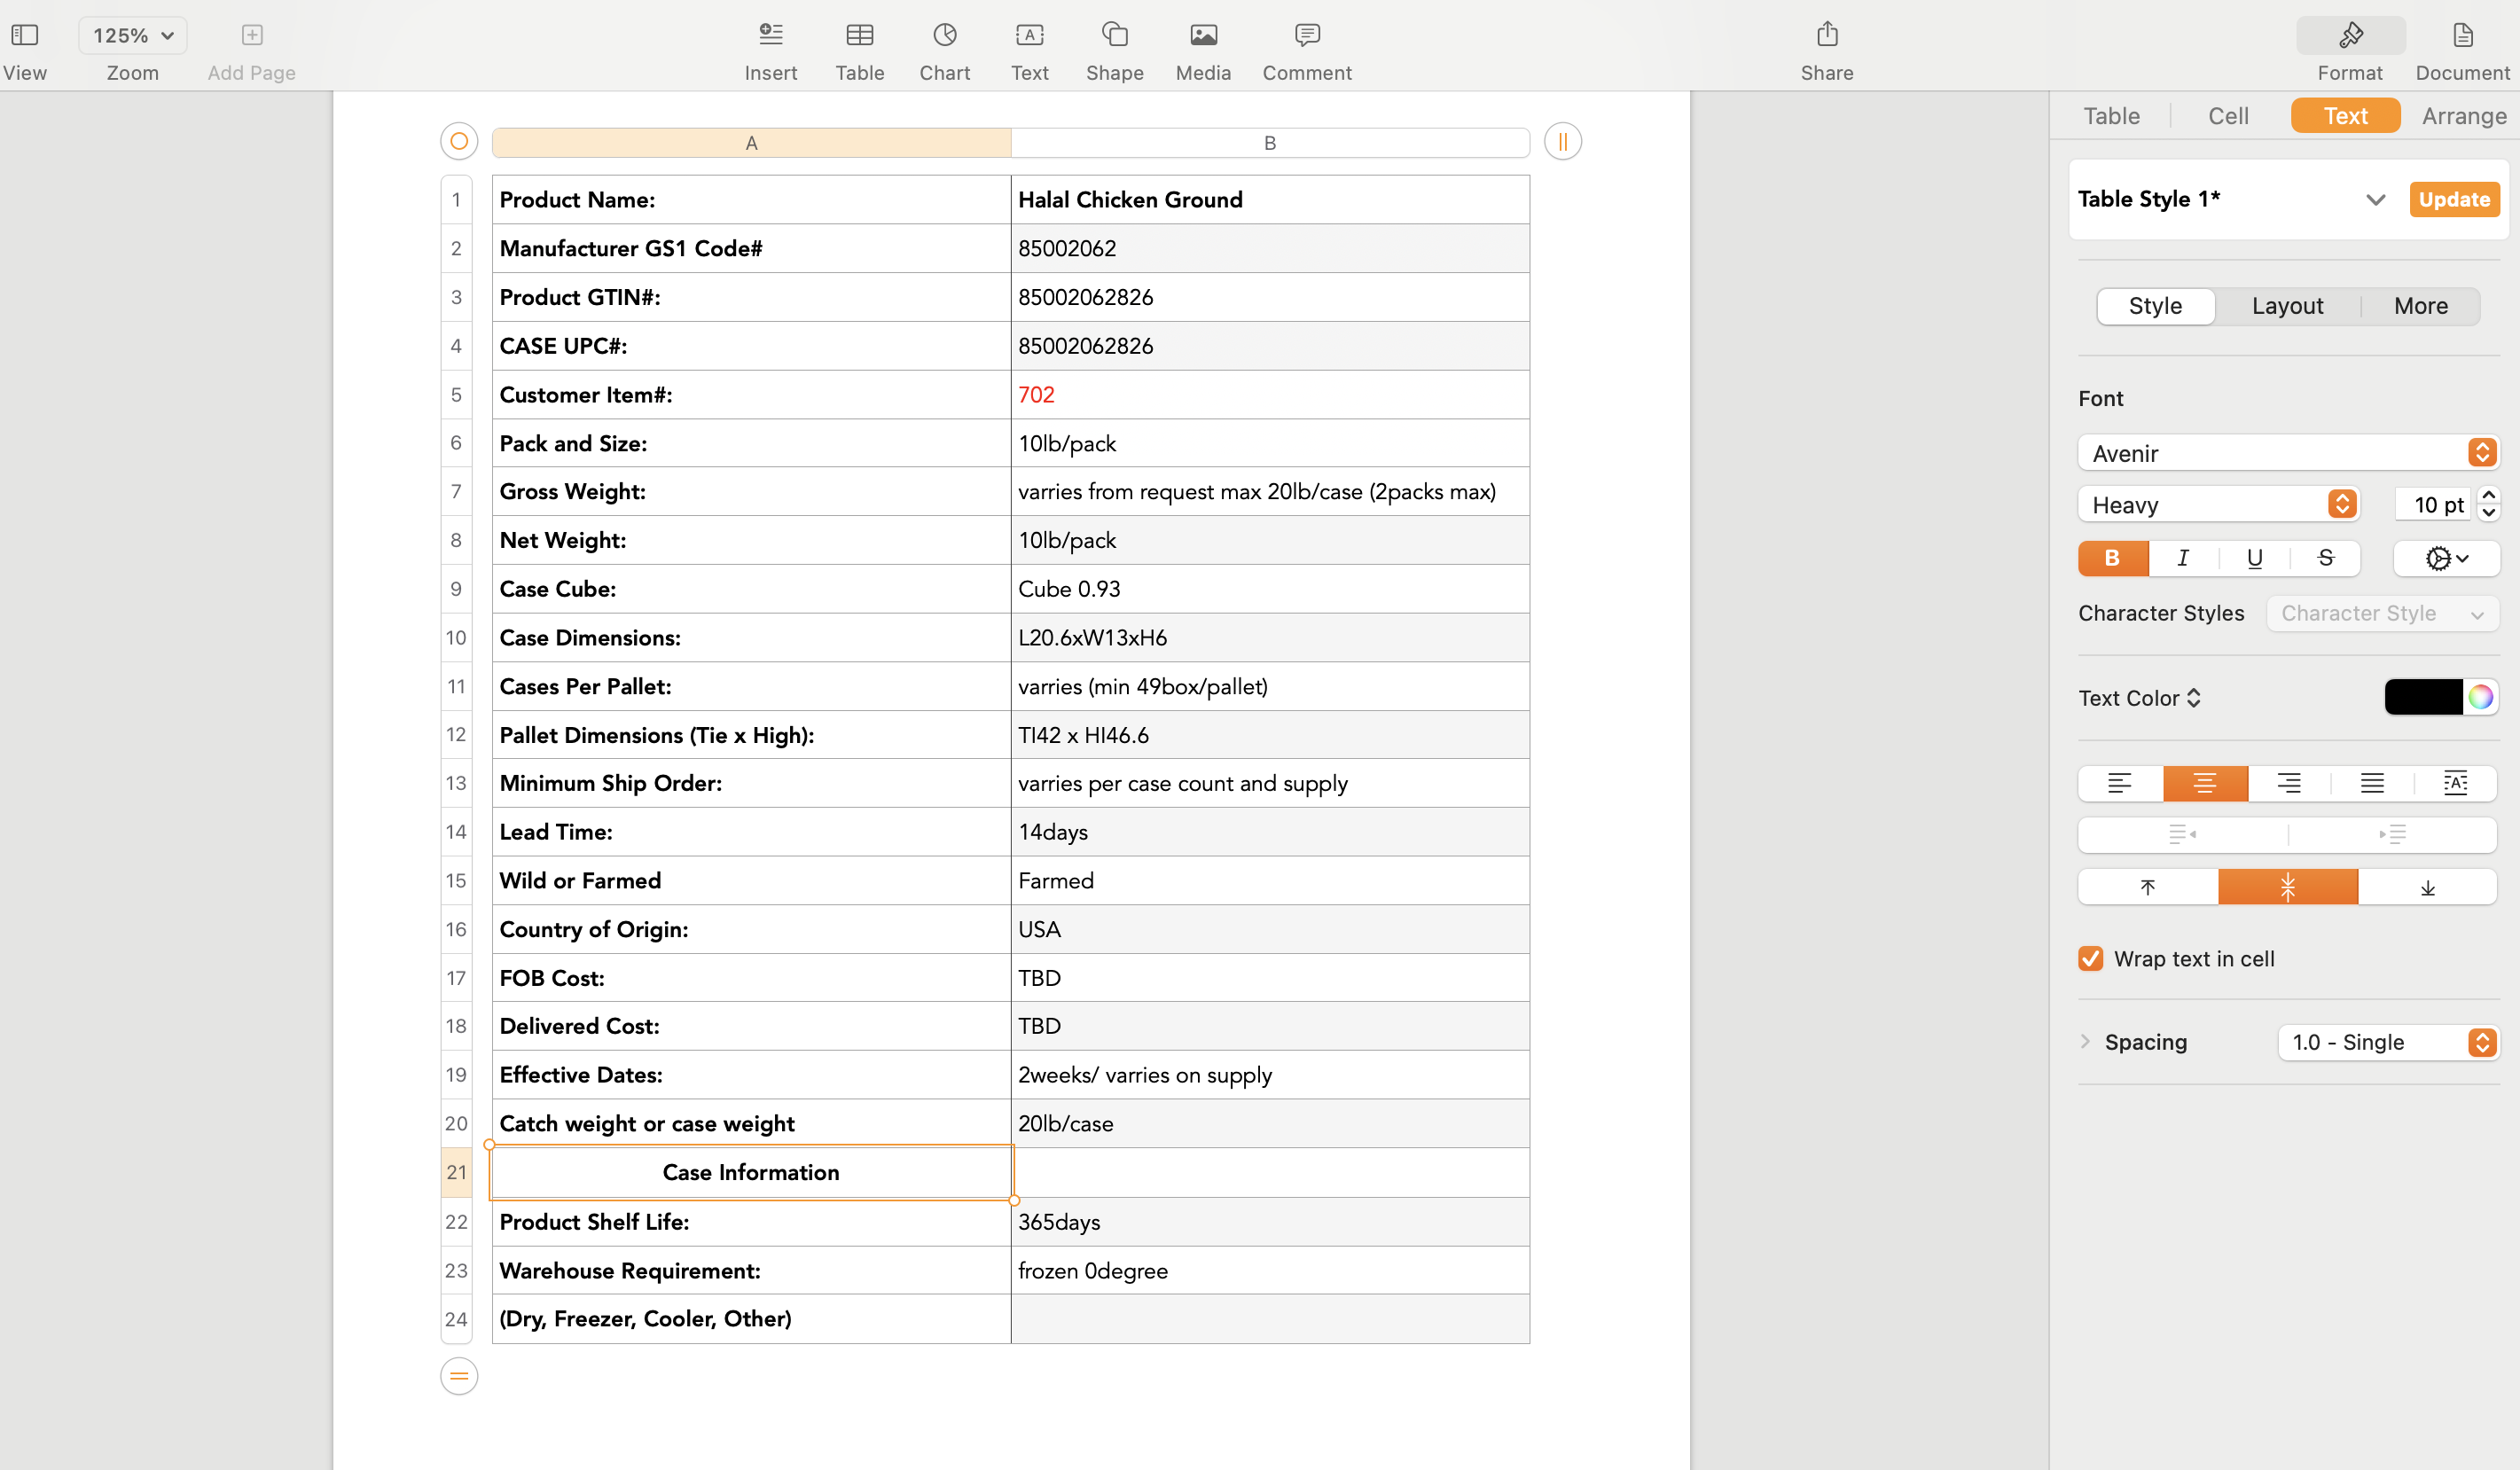
Task: Click the Update style button
Action: click(2454, 199)
